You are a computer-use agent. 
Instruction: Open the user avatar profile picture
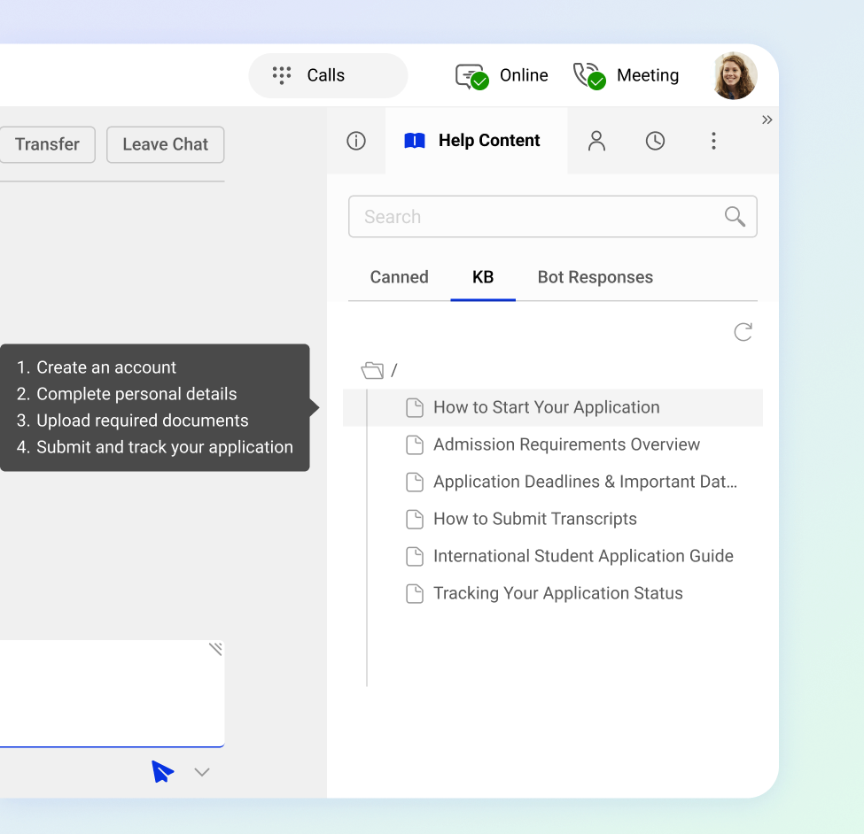point(735,76)
